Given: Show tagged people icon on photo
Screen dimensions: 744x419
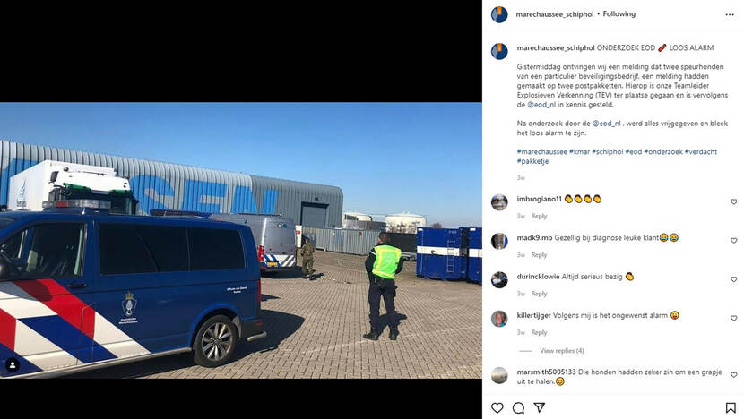Looking at the screenshot, I should (13, 365).
